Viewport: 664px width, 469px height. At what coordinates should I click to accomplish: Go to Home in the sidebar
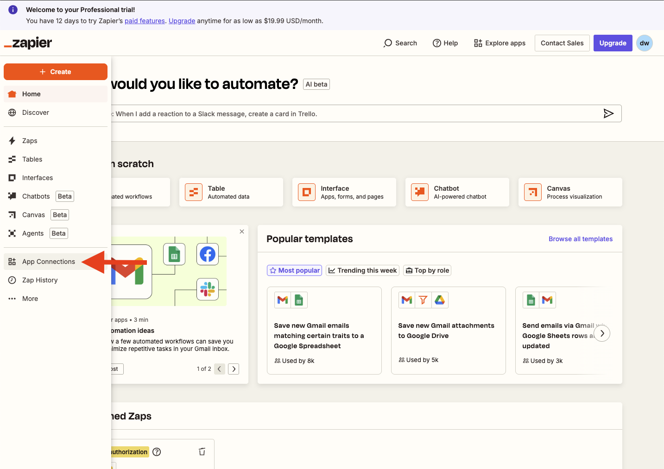tap(56, 94)
